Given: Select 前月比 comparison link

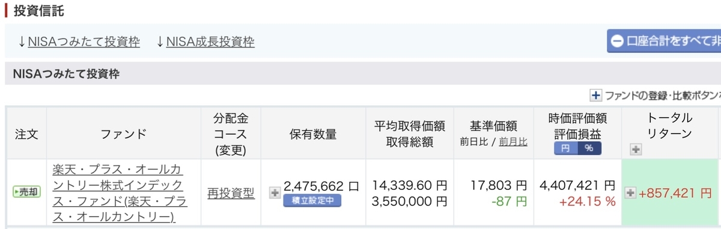Looking at the screenshot, I should pos(513,142).
